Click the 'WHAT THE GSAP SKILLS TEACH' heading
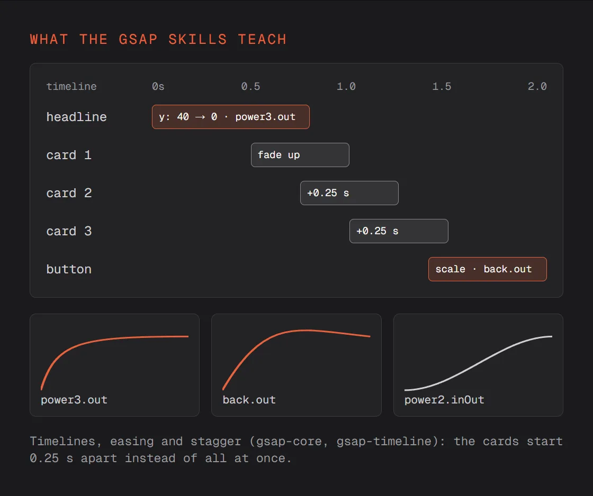This screenshot has width=593, height=496. pos(158,39)
